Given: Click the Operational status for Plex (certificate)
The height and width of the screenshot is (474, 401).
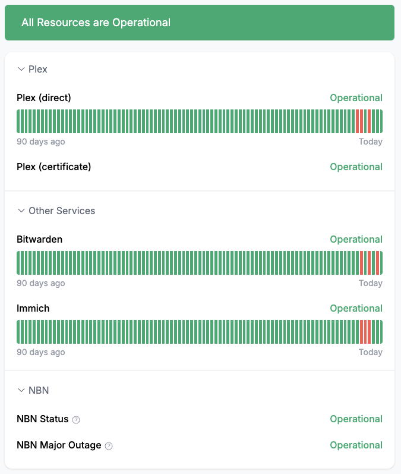Looking at the screenshot, I should pyautogui.click(x=356, y=167).
